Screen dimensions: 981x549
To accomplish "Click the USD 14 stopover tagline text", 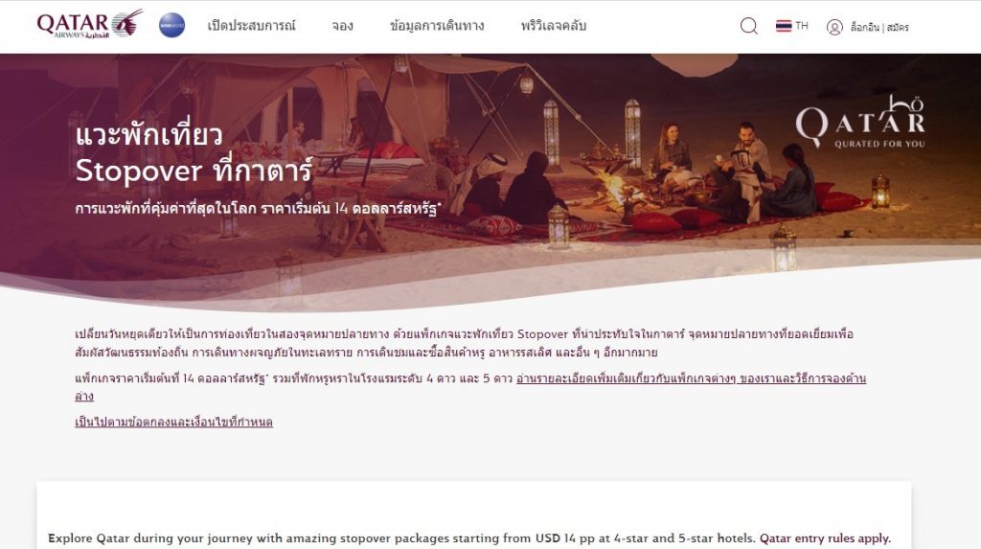I will tap(258, 209).
